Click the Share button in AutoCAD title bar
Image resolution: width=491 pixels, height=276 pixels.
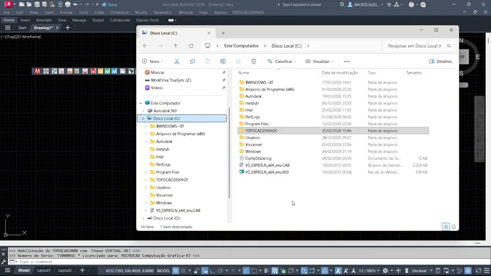pos(109,5)
